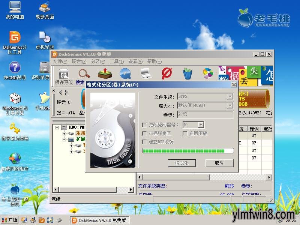This screenshot has width=300, height=225.
Task: Open 虚拟光驱 desktop icon
Action: pyautogui.click(x=45, y=40)
